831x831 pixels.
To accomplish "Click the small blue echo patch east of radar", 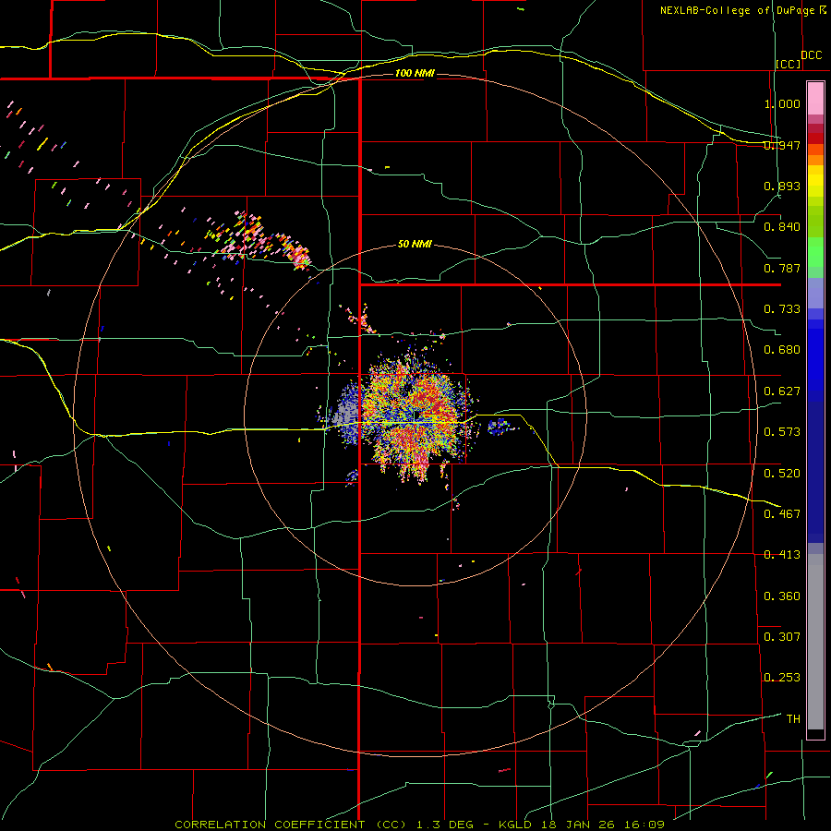I will [x=500, y=426].
